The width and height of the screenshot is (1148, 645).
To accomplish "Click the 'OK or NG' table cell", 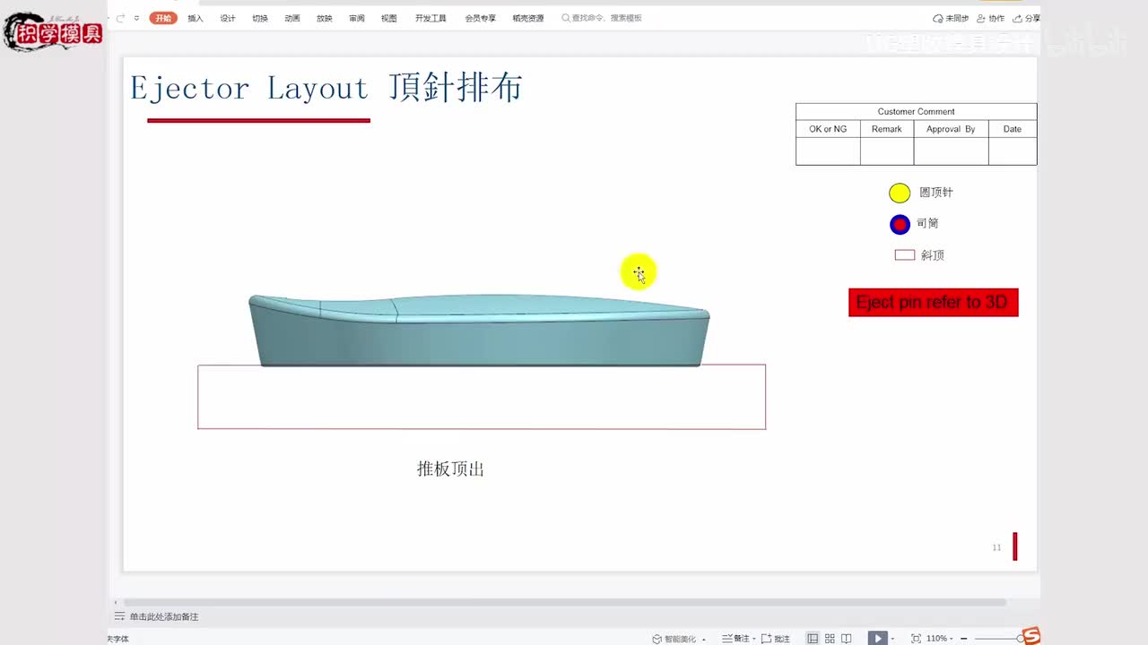I will coord(828,129).
